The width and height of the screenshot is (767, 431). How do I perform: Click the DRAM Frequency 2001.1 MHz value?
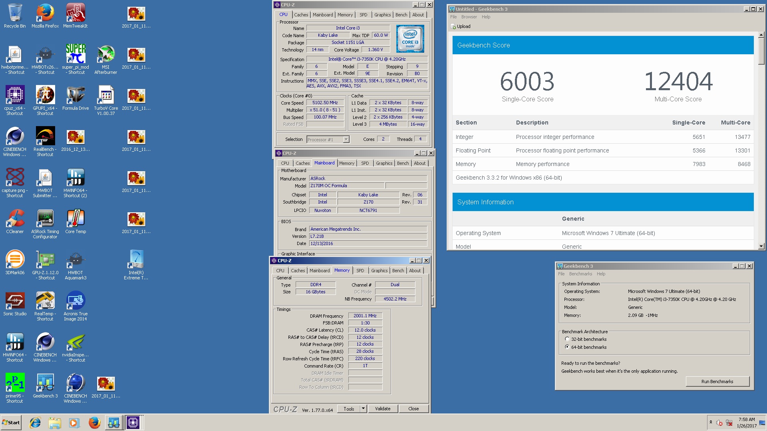[365, 316]
